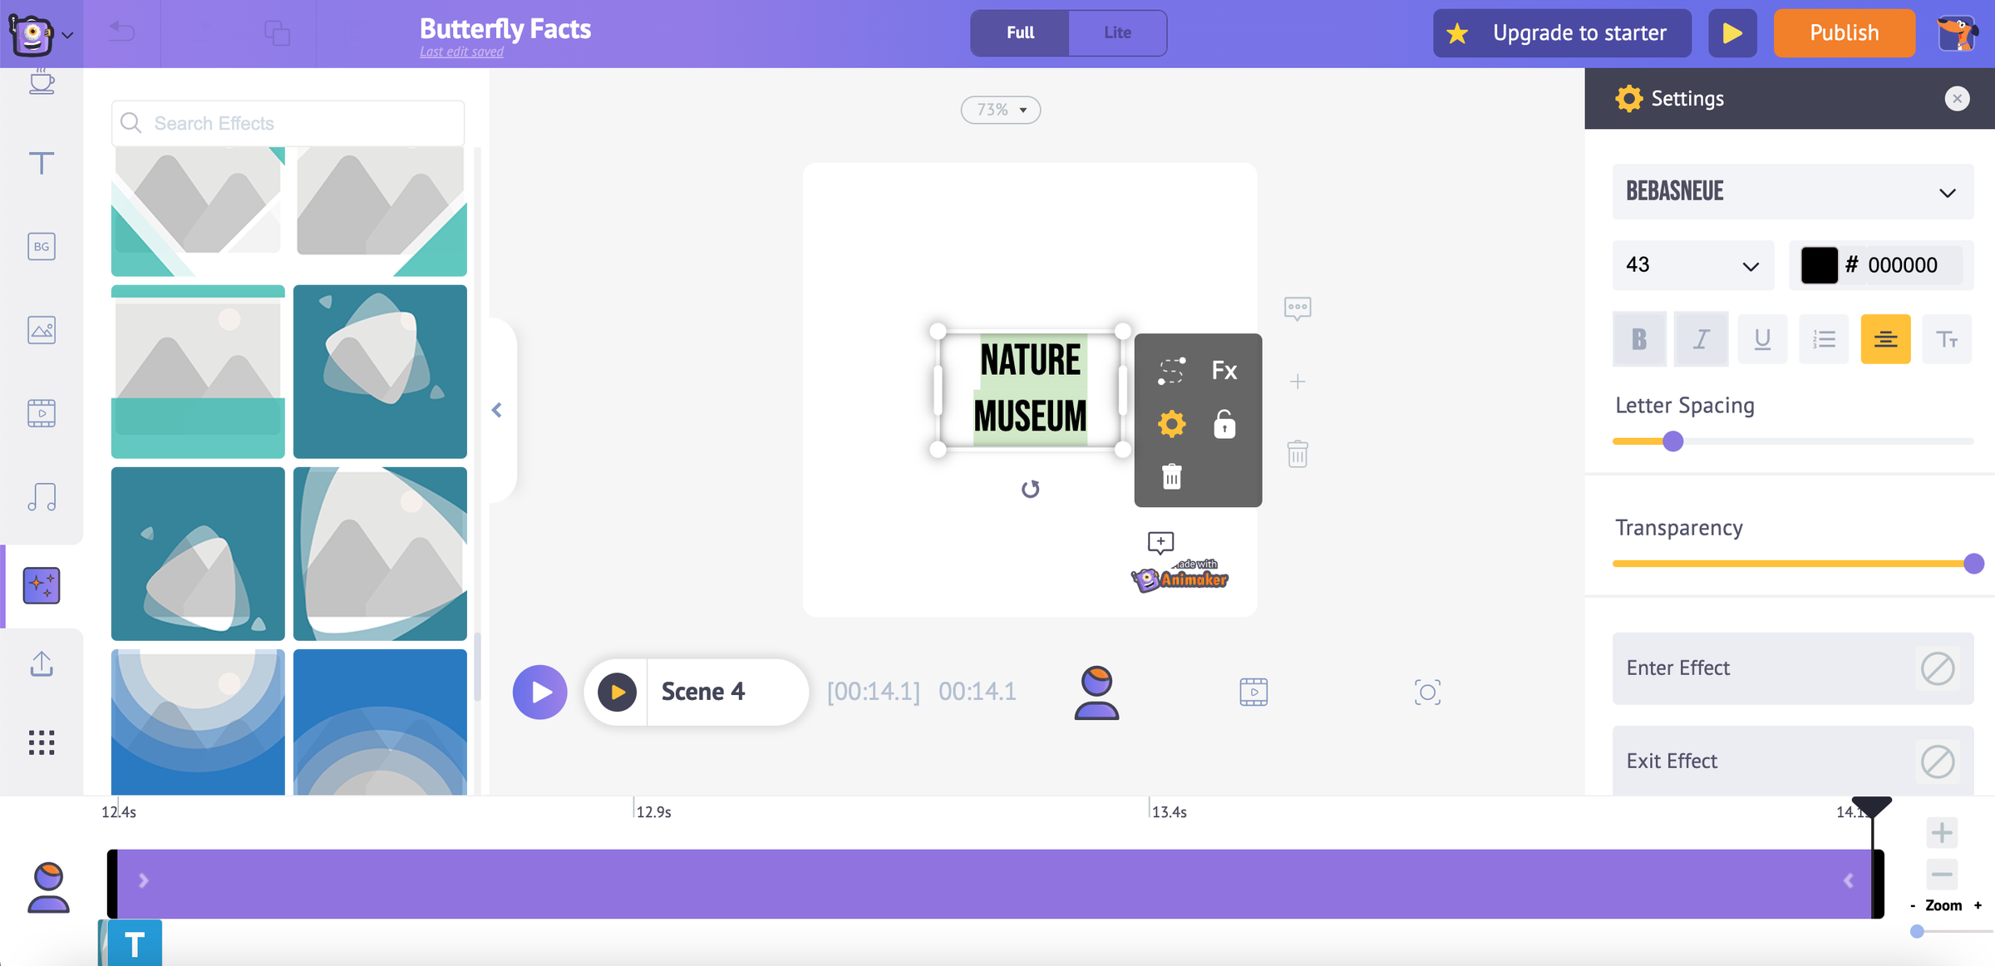Toggle underline formatting
This screenshot has height=966, width=1995.
(x=1762, y=339)
